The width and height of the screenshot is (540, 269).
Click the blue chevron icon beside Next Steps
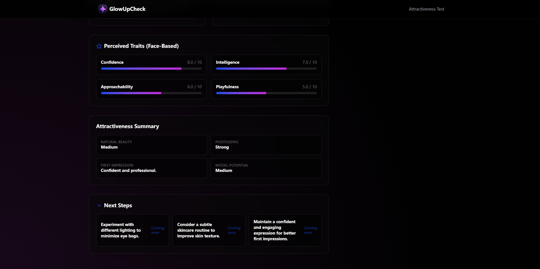click(99, 205)
